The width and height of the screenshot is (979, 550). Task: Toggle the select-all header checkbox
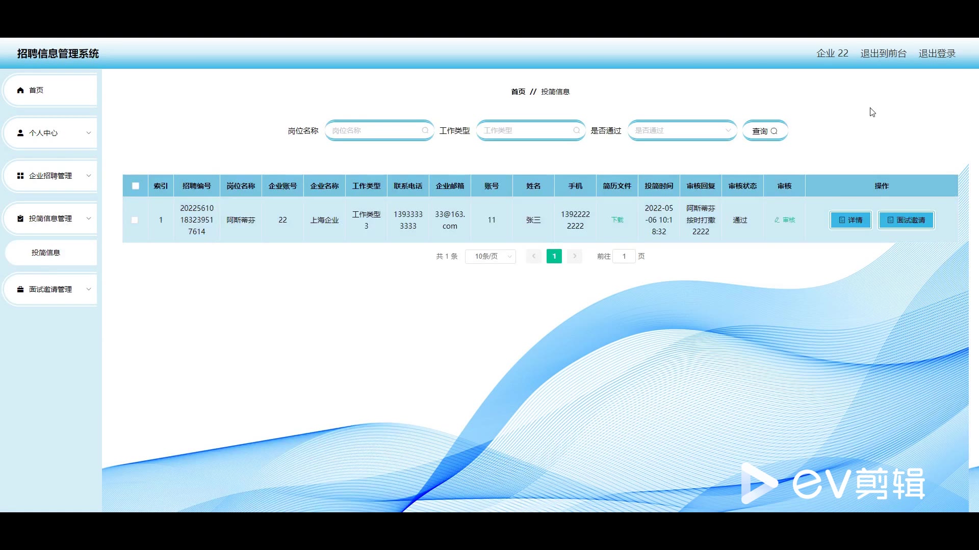135,186
